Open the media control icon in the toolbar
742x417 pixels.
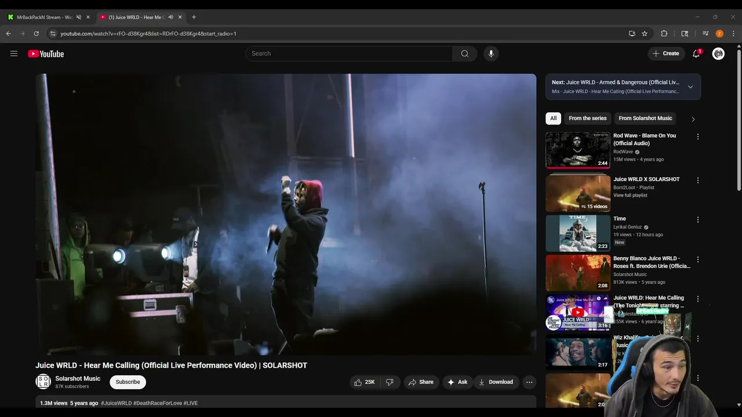coord(705,34)
